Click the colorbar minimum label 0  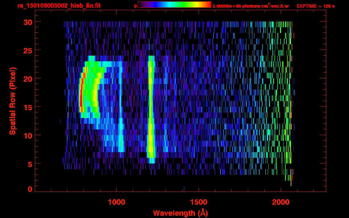[x=135, y=6]
